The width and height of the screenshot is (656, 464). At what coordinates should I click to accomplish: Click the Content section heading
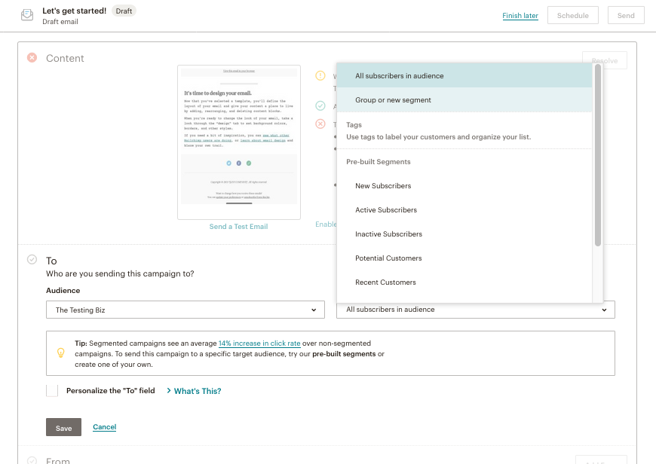click(x=65, y=58)
